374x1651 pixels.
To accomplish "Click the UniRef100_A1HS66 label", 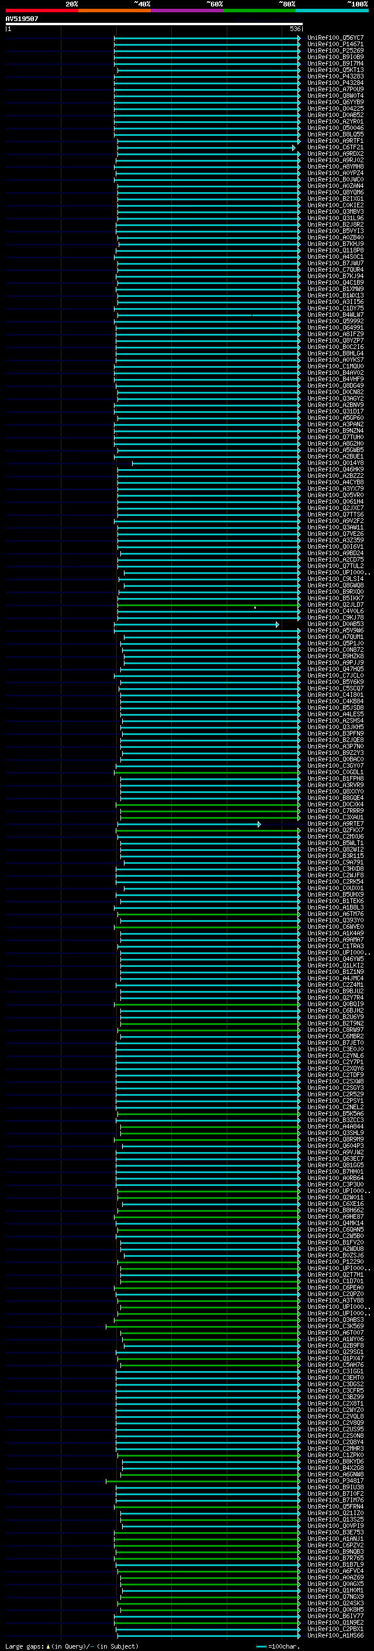I will pyautogui.click(x=335, y=1635).
